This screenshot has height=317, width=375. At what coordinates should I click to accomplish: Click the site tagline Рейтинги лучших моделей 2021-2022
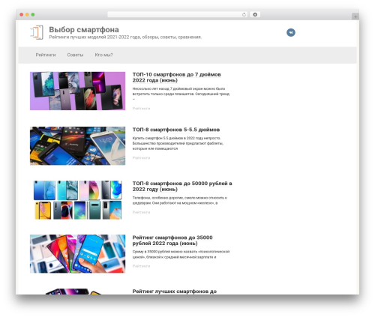tap(125, 37)
